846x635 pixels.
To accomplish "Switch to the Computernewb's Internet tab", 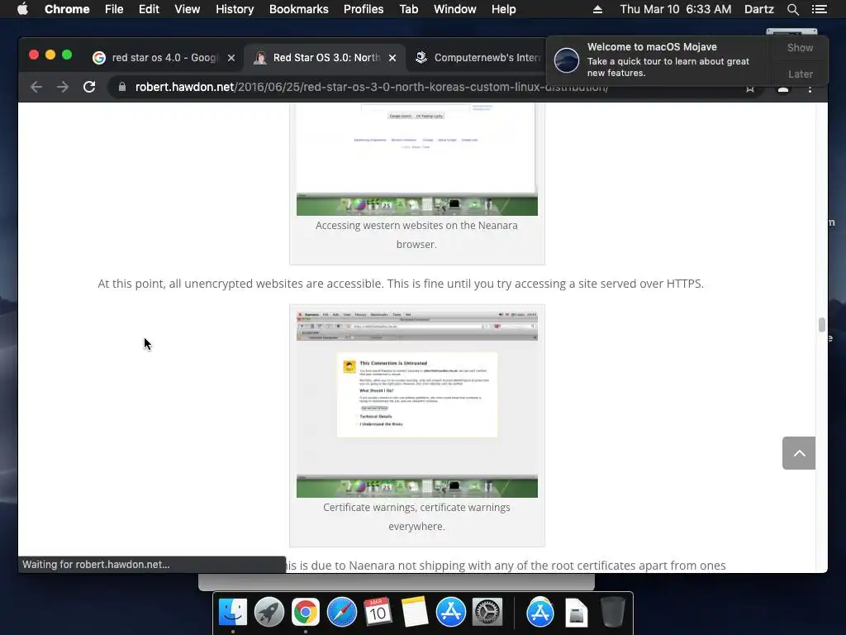I will pos(478,58).
